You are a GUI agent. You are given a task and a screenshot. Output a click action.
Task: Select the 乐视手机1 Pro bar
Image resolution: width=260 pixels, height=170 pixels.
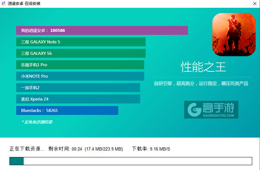click(x=80, y=65)
